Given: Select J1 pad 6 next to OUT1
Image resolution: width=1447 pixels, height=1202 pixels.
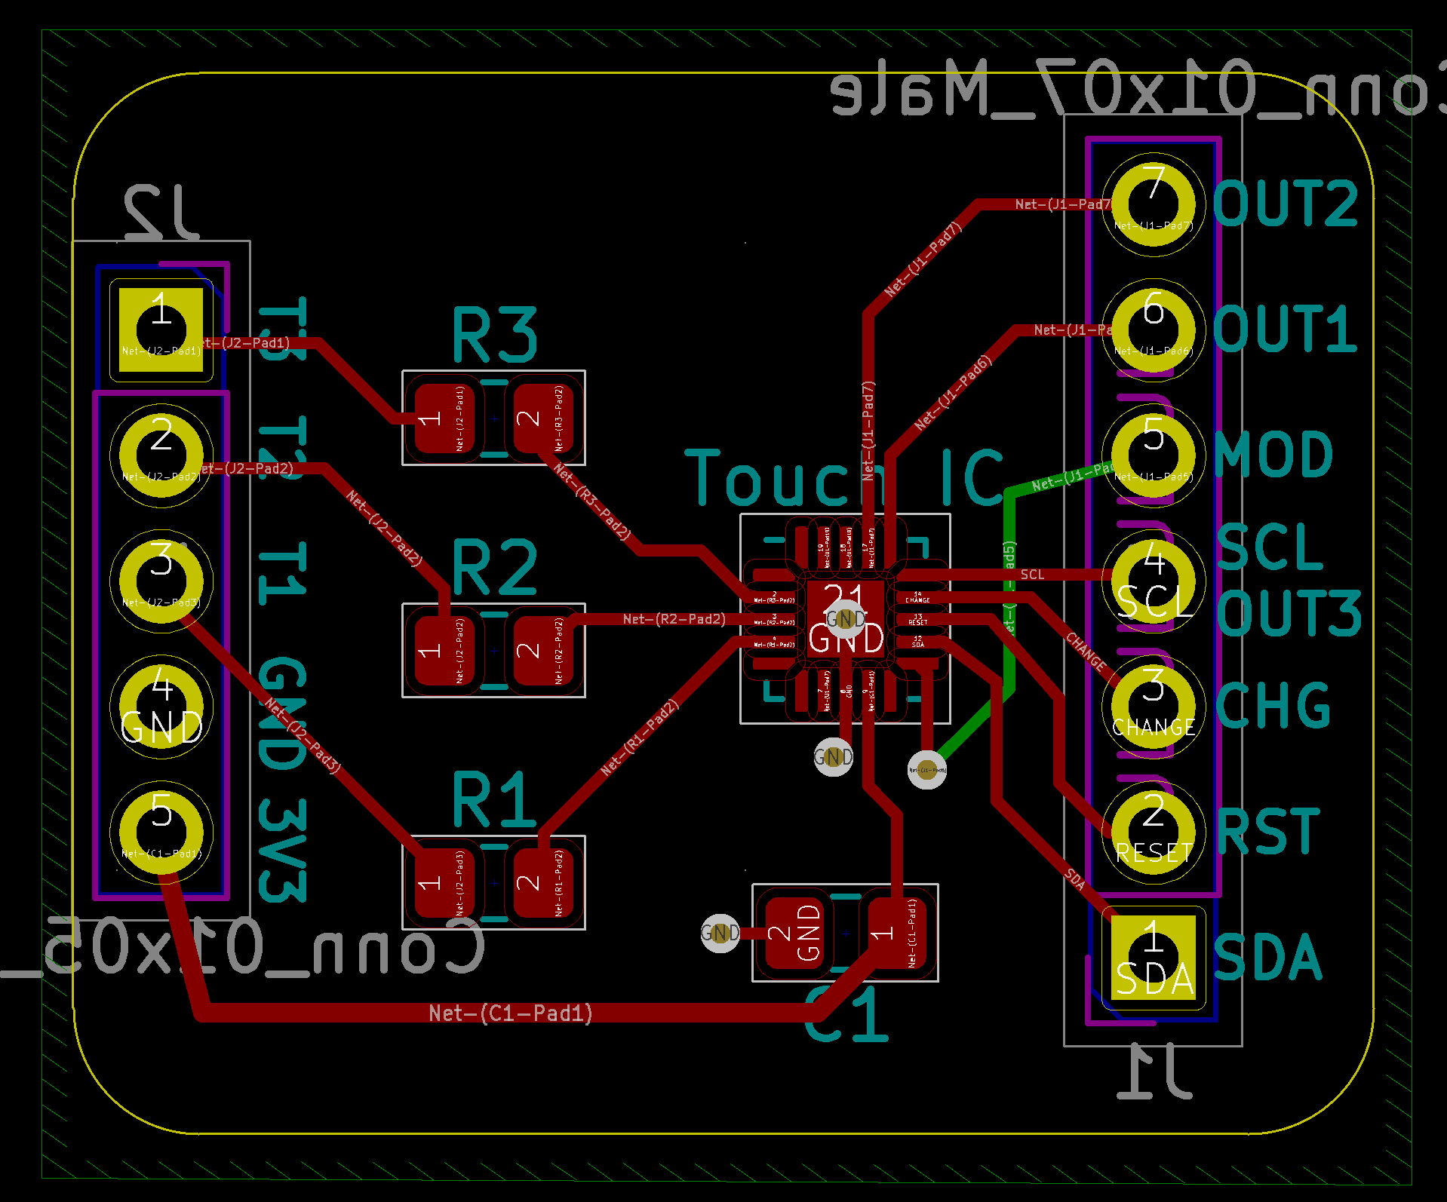Looking at the screenshot, I should point(1153,330).
